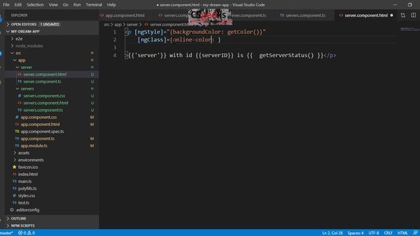420x236 pixels.
Task: Split the editor to the right
Action: 413,15
